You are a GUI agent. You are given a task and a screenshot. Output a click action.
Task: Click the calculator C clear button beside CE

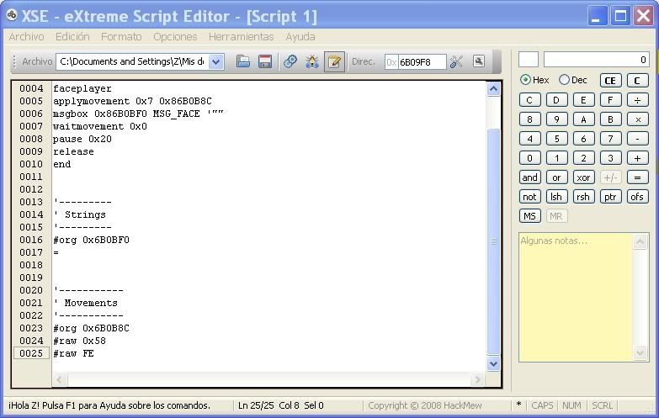[637, 81]
